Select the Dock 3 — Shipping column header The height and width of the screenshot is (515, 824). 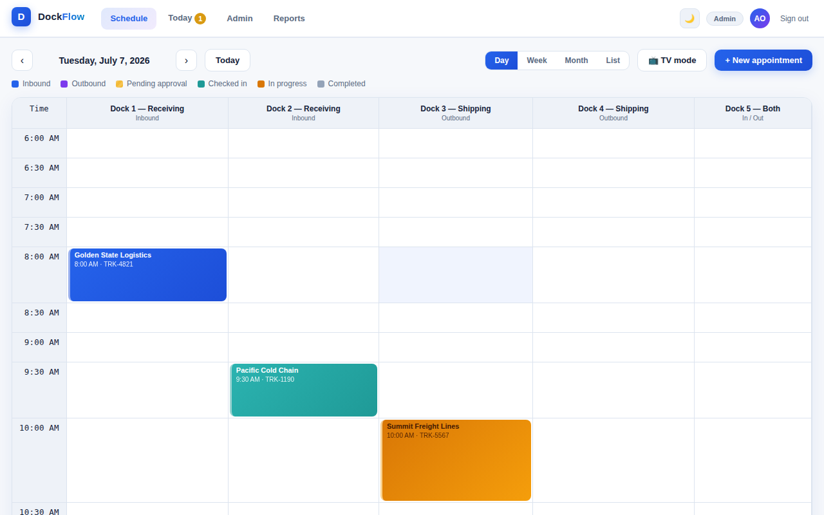[x=456, y=113]
